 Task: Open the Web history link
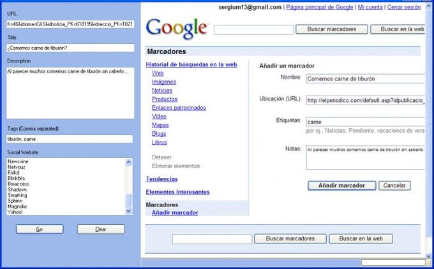click(158, 73)
